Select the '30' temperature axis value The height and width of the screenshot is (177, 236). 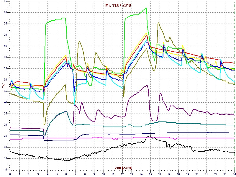click(5, 125)
